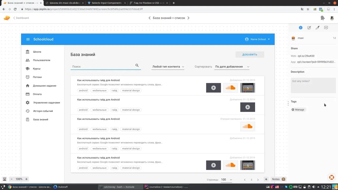Viewport: 338px width, 190px height.
Task: Expand the Name School account dropdown
Action: pos(257,39)
